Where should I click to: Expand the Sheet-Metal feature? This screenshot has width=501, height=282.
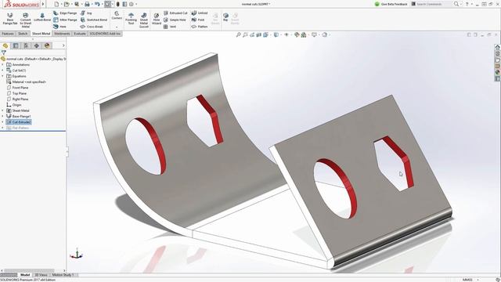[x=2, y=110]
